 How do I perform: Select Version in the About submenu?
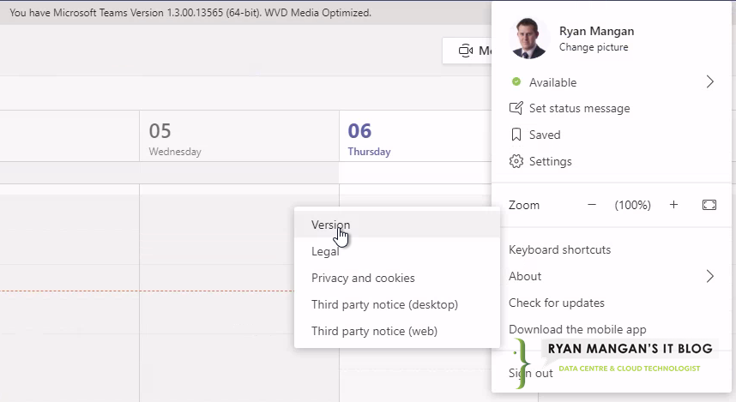pos(396,225)
